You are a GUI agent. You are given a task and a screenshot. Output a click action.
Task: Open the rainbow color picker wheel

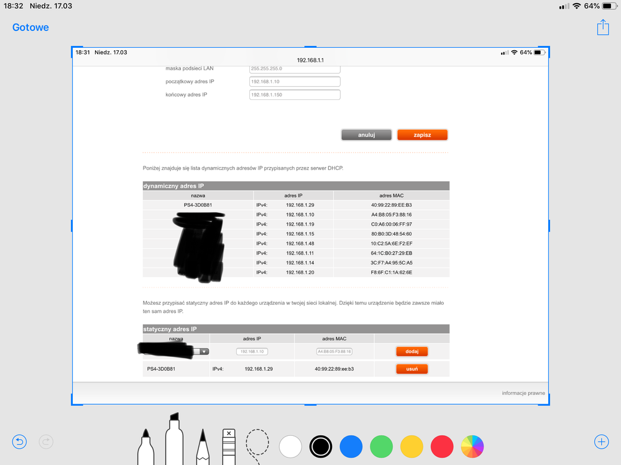(472, 446)
